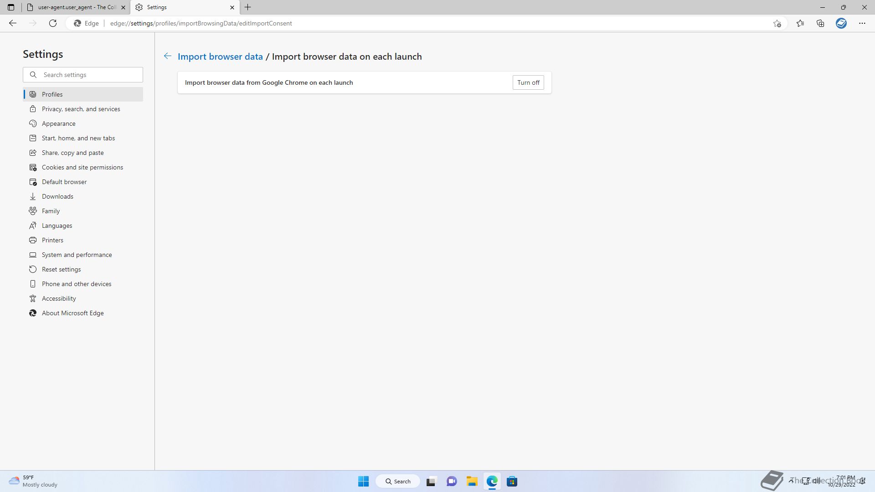Screen dimensions: 875x492
Task: Open the Windows Start menu
Action: [363, 482]
